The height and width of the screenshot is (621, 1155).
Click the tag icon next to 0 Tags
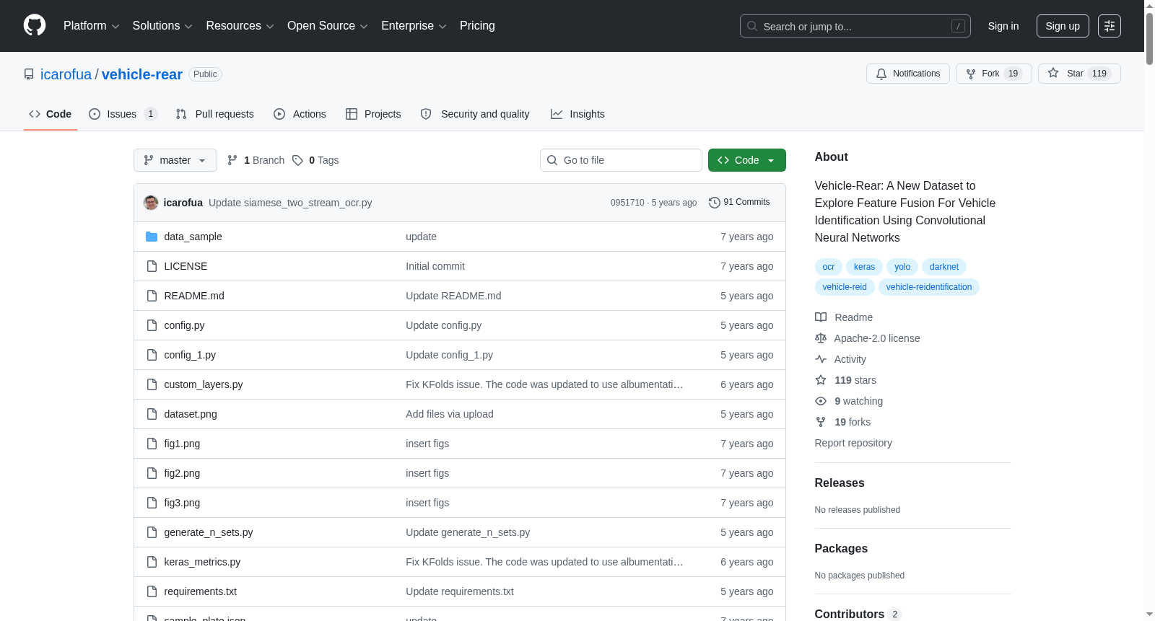pyautogui.click(x=297, y=160)
